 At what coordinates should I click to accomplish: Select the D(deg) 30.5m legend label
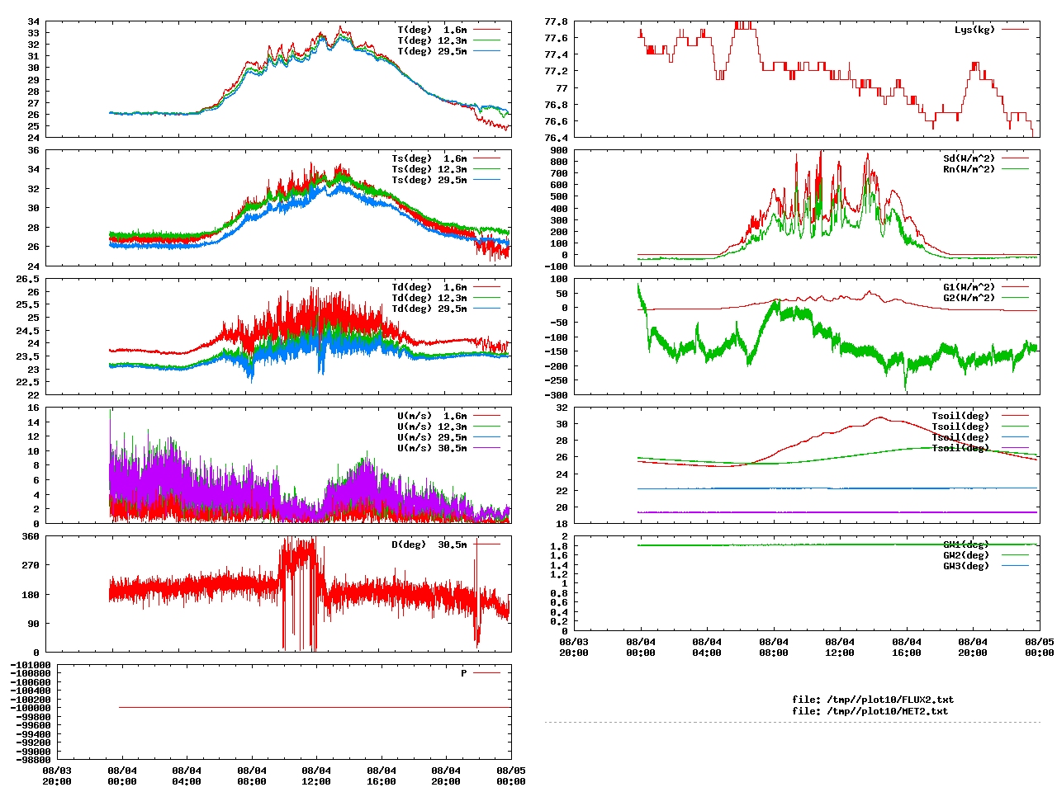coord(429,544)
